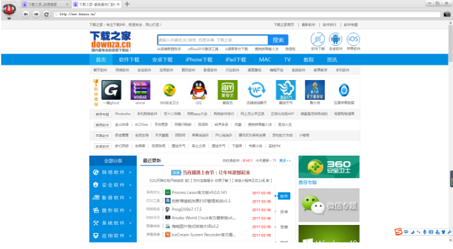This screenshot has width=453, height=249.
Task: Click the red 春节 headline link
Action: [x=216, y=173]
